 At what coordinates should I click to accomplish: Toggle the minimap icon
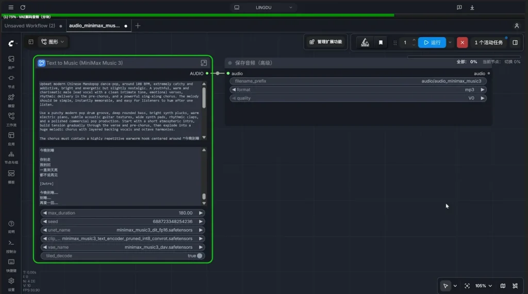point(503,286)
